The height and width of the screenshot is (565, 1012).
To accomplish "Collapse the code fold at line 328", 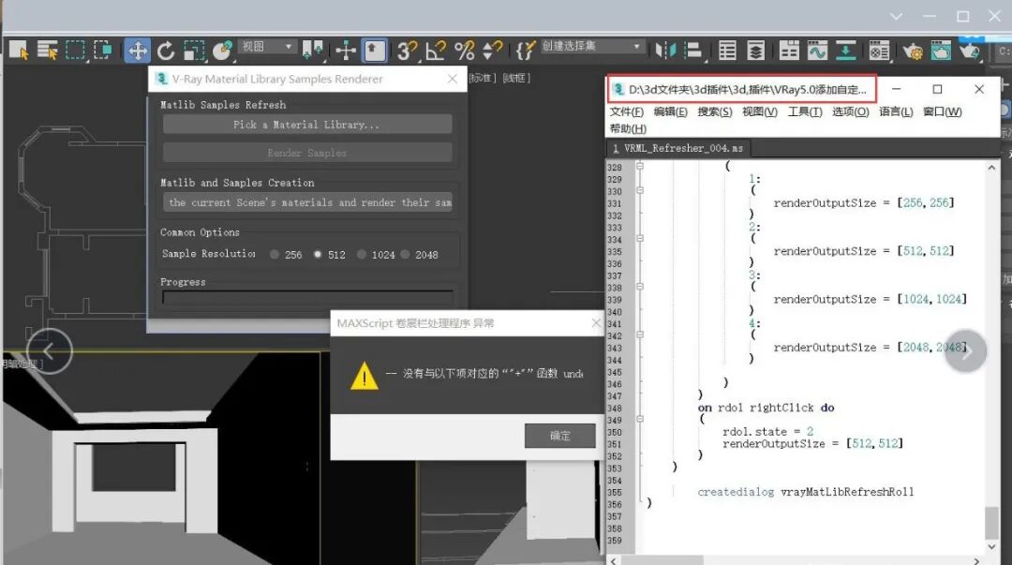I will tap(640, 166).
